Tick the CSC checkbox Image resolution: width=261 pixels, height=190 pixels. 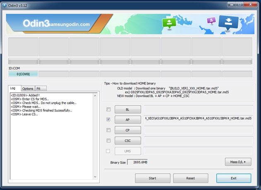click(109, 140)
